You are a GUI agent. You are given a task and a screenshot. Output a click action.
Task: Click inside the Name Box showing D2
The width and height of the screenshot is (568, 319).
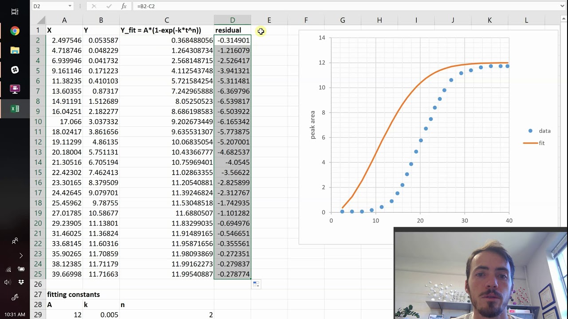point(49,6)
